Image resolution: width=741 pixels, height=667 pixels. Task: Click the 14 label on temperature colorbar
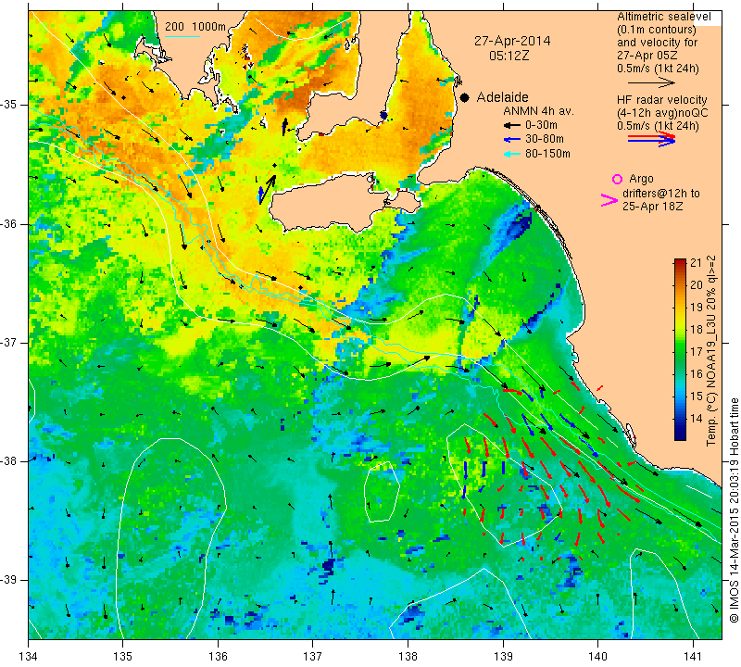[x=697, y=419]
